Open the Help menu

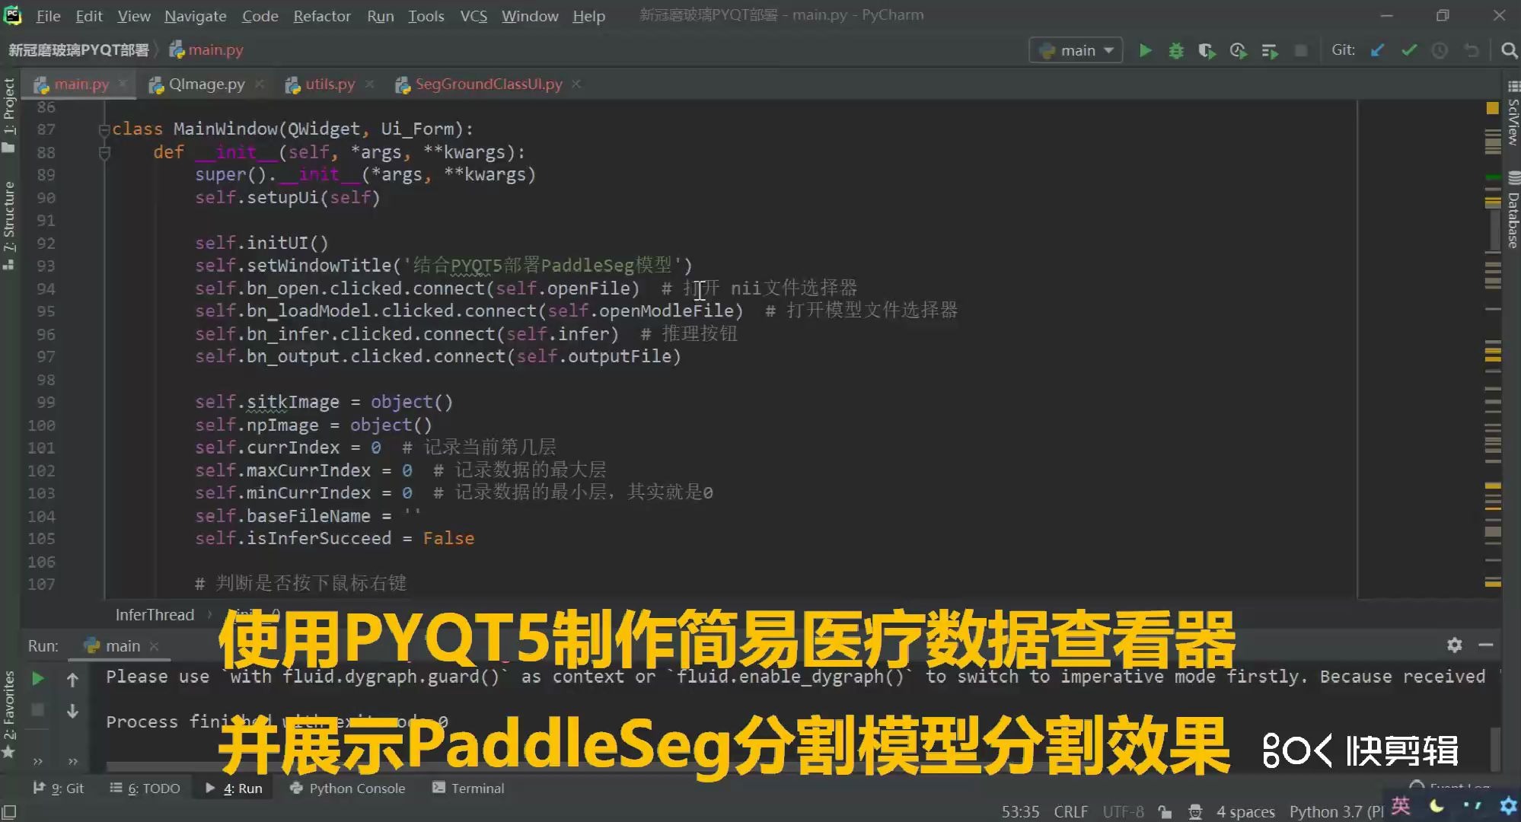click(x=588, y=16)
